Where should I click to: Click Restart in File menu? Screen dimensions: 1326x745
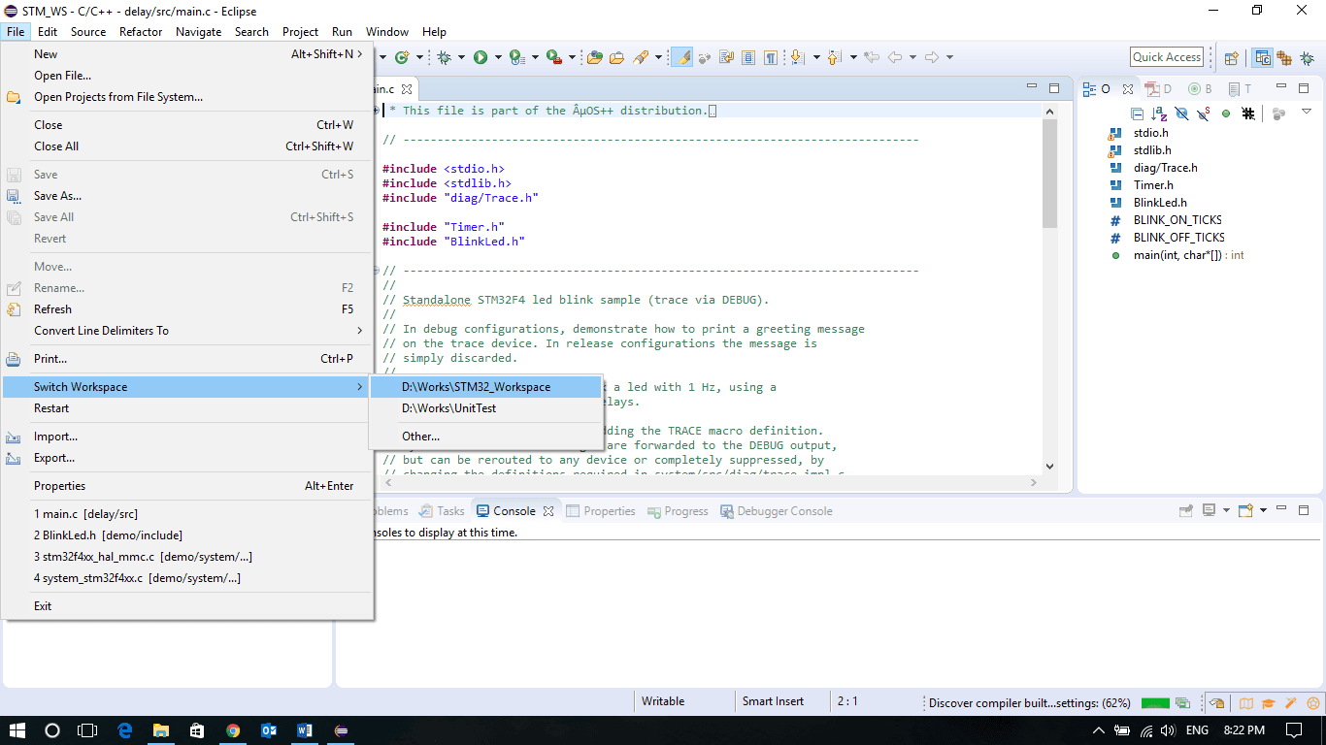[x=187, y=408]
